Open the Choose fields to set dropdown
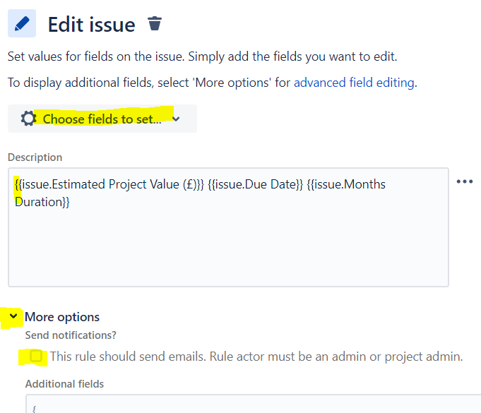This screenshot has height=413, width=481. point(102,119)
